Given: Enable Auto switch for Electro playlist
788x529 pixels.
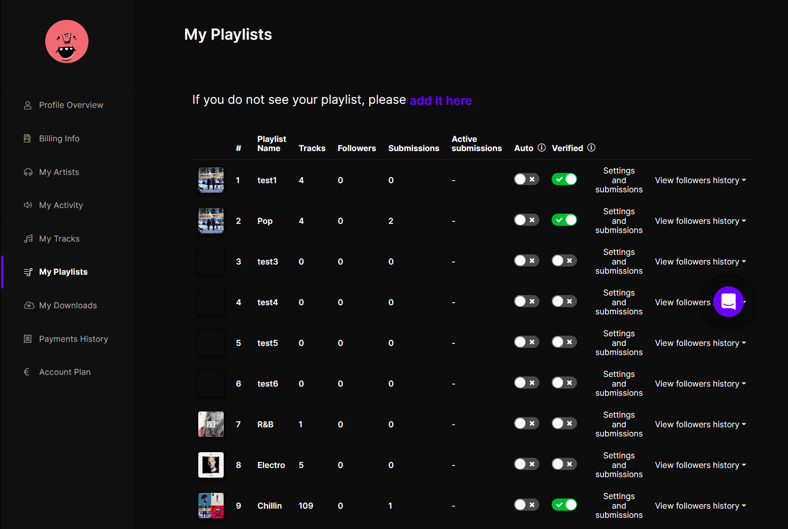Looking at the screenshot, I should point(526,464).
